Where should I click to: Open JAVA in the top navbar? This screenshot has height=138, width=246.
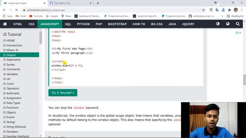[x=172, y=24]
